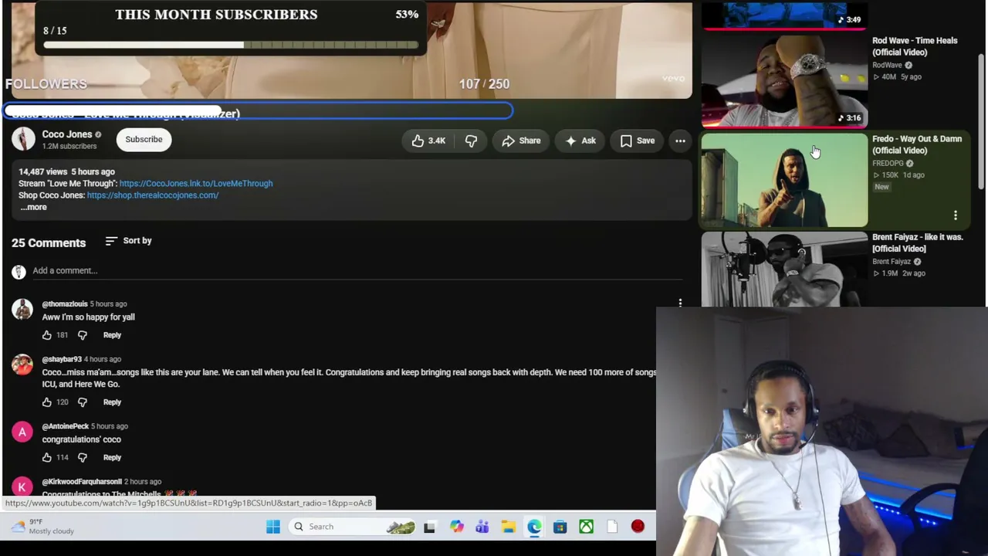Open Coco Jones channel avatar
988x556 pixels.
tap(23, 139)
